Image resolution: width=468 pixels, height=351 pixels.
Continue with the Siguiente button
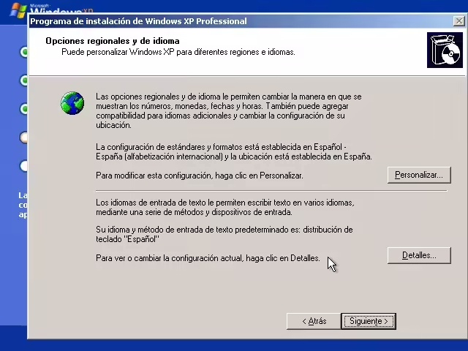[x=369, y=321]
